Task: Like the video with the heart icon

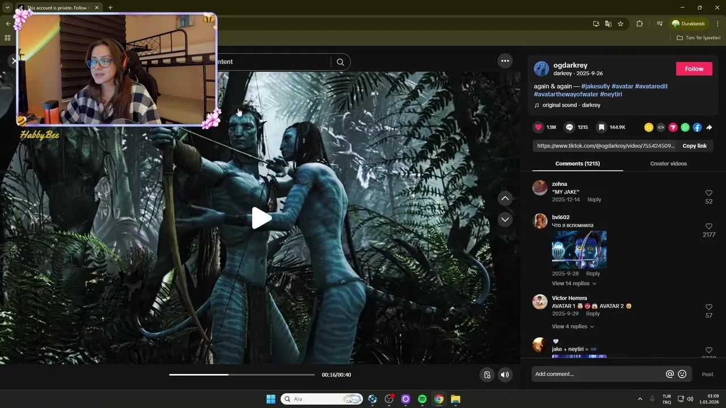Action: (538, 127)
